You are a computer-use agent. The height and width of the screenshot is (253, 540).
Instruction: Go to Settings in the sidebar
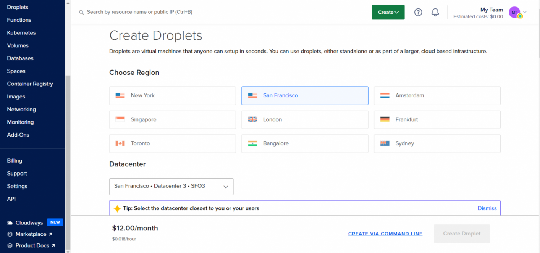point(17,186)
